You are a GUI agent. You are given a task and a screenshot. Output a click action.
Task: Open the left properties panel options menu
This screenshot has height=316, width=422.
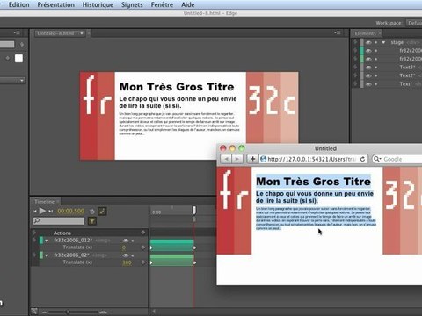[x=17, y=32]
